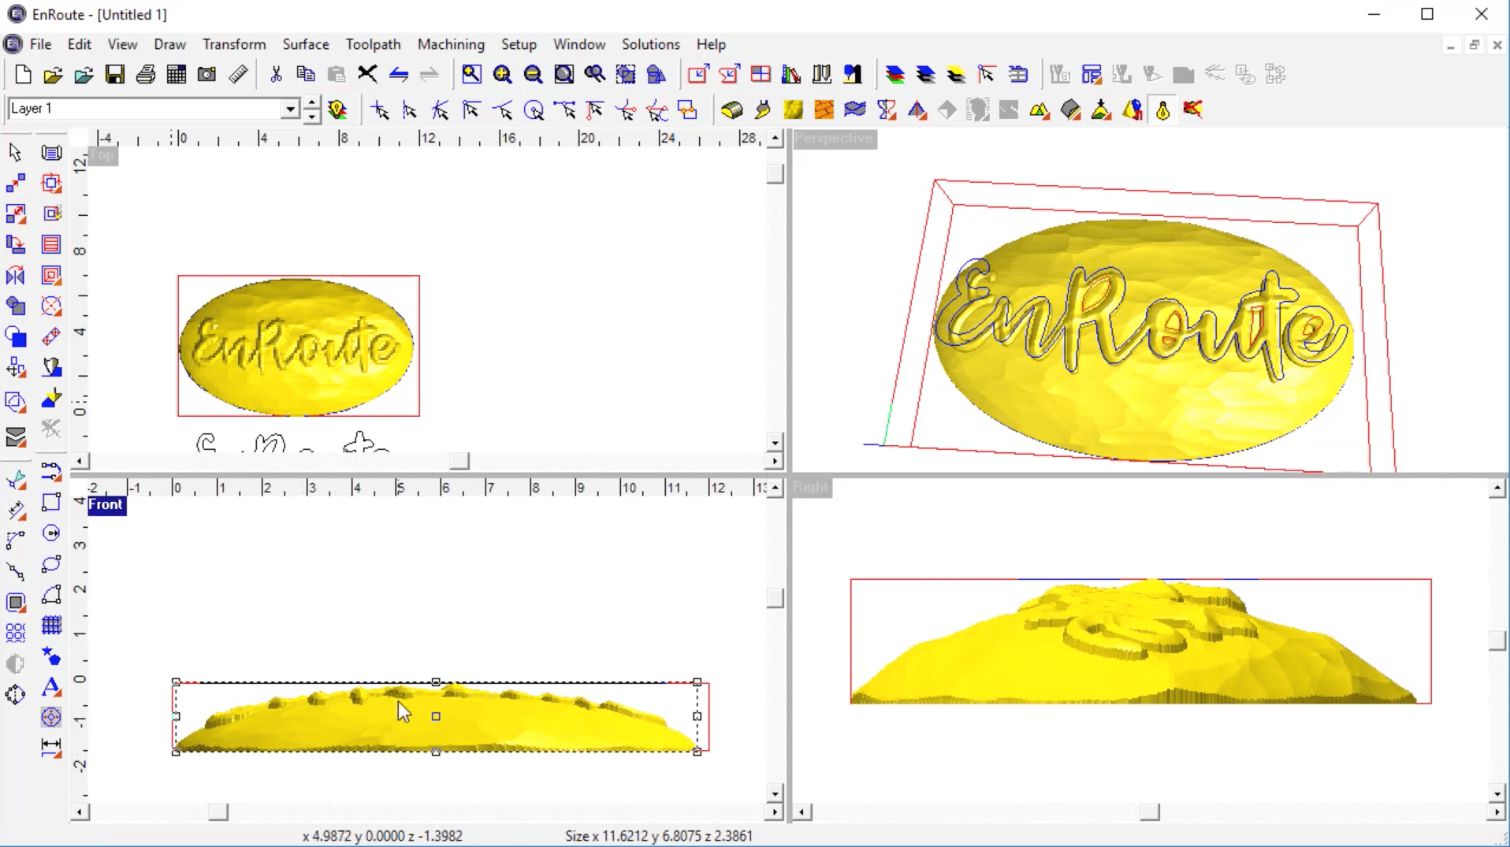Open the Toolpath menu
Screen dimensions: 1510x847
click(373, 44)
